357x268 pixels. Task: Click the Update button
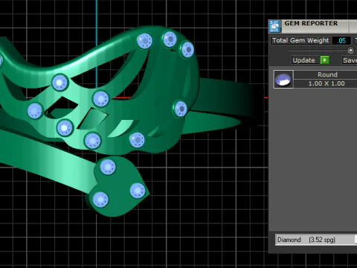click(303, 60)
